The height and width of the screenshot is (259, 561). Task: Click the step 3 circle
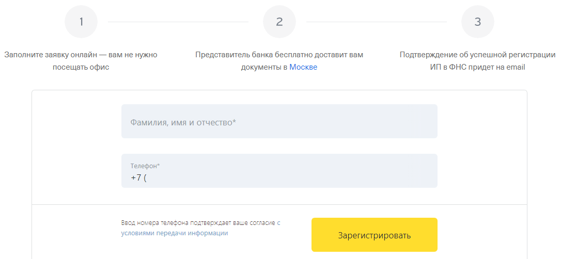478,22
